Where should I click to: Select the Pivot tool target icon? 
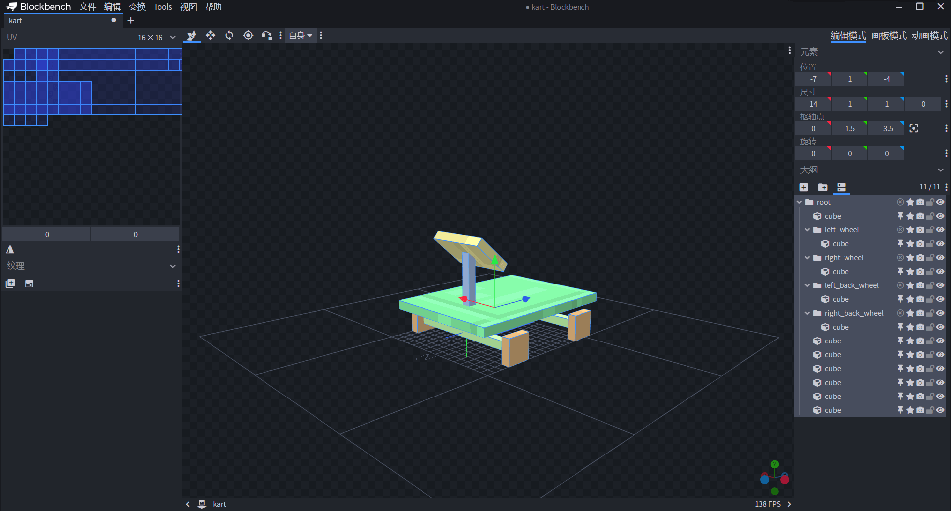point(248,35)
